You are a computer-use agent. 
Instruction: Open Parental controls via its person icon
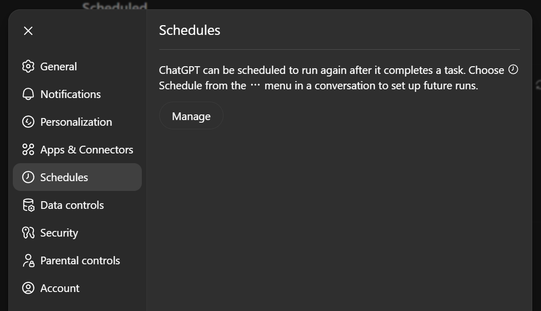tap(29, 260)
